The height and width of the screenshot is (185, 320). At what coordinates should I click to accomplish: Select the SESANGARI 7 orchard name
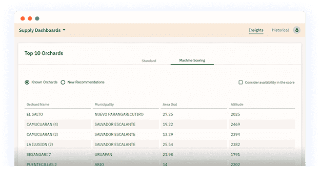[38, 154]
